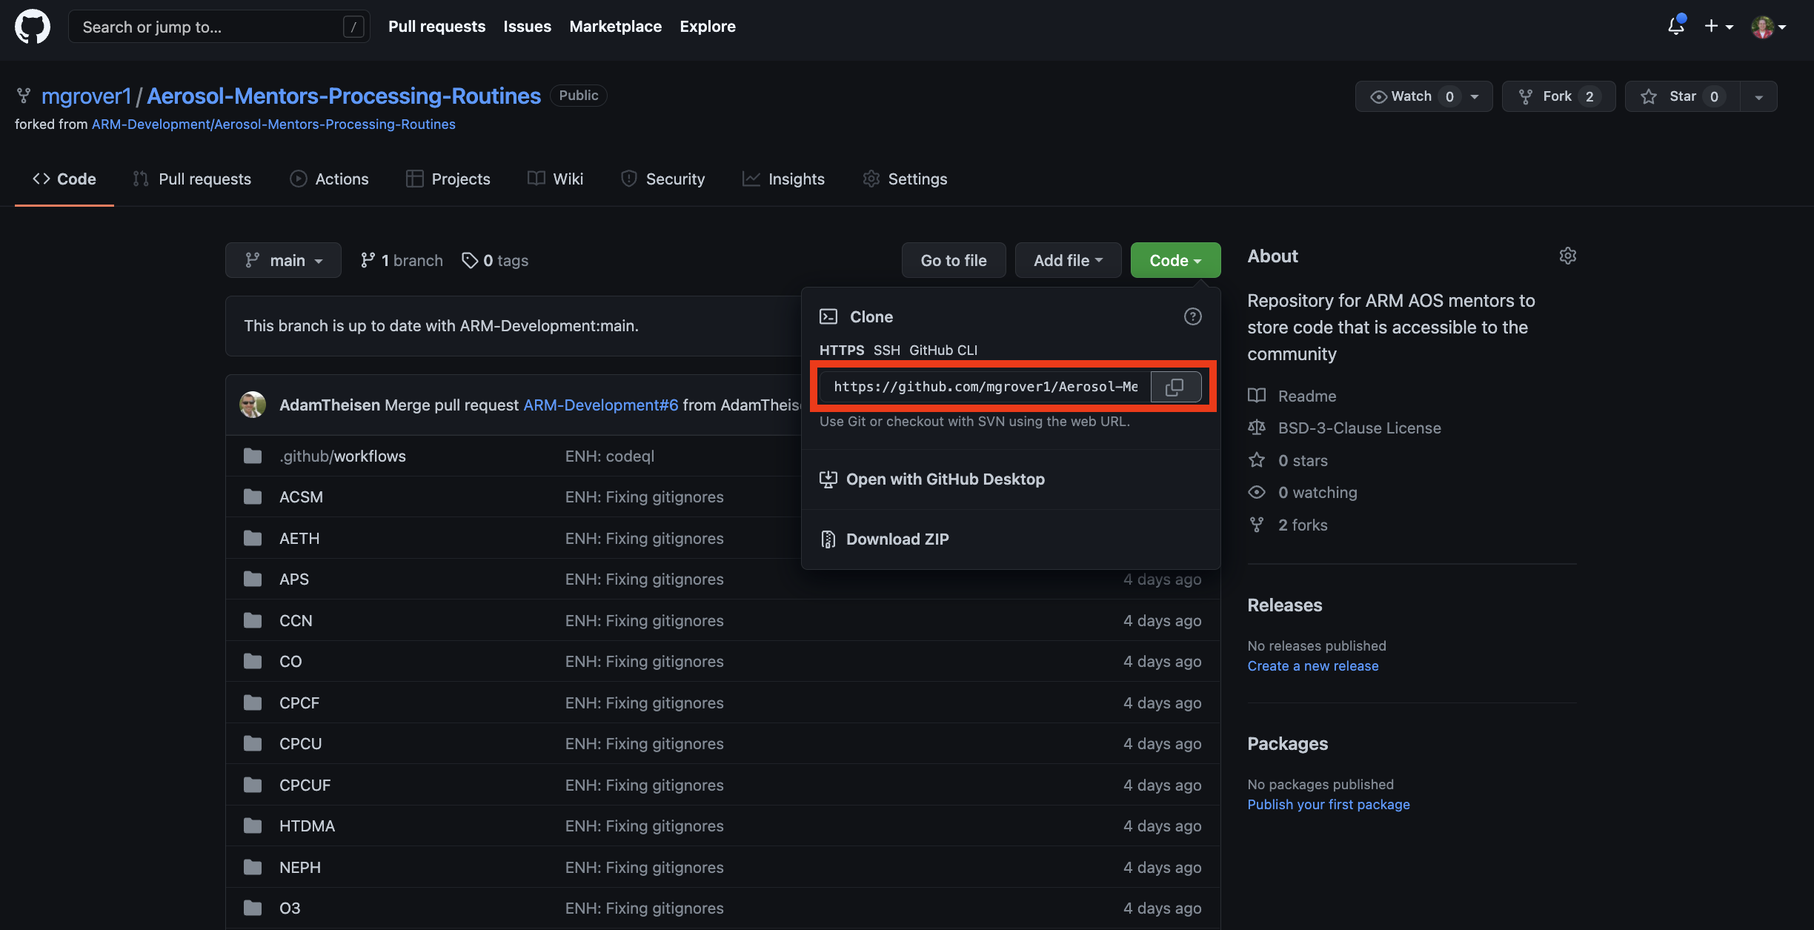View the 0 watching link
1814x930 pixels.
(x=1303, y=492)
